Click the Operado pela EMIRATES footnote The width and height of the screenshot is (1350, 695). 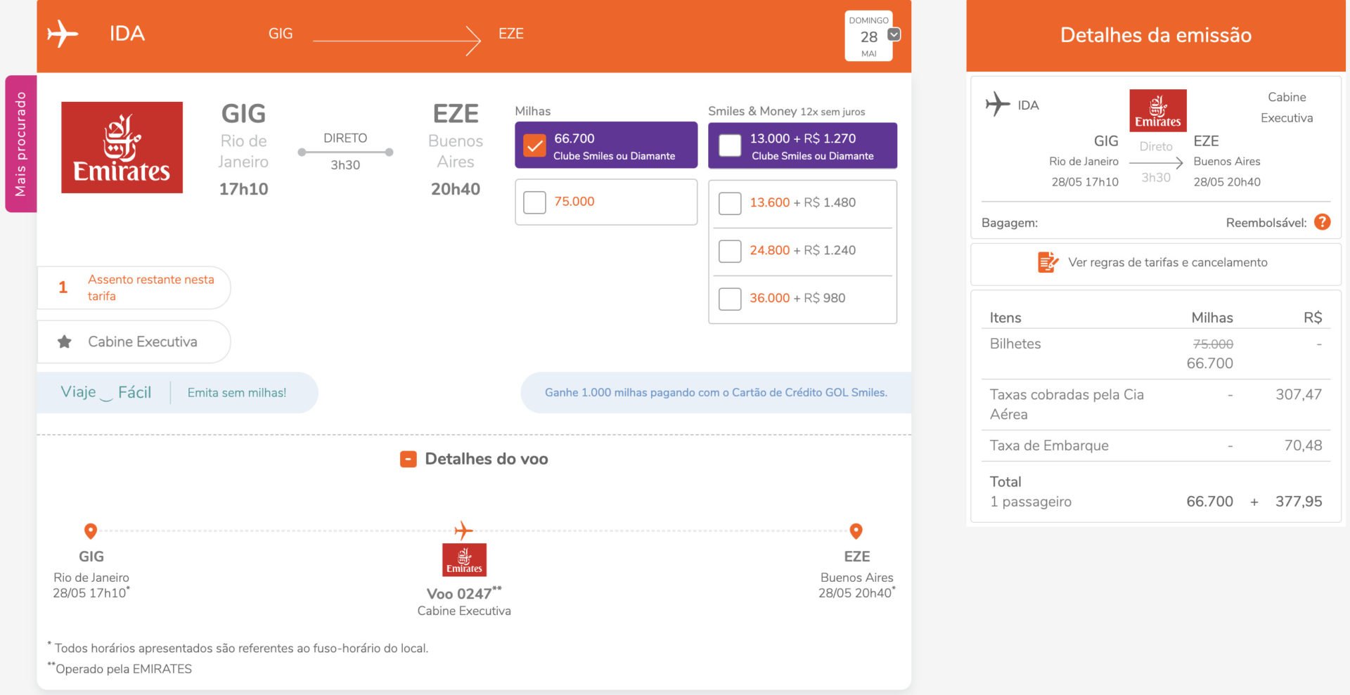120,668
